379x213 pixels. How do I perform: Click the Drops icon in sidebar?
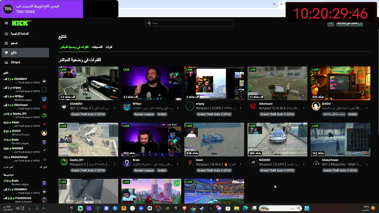tap(6, 62)
